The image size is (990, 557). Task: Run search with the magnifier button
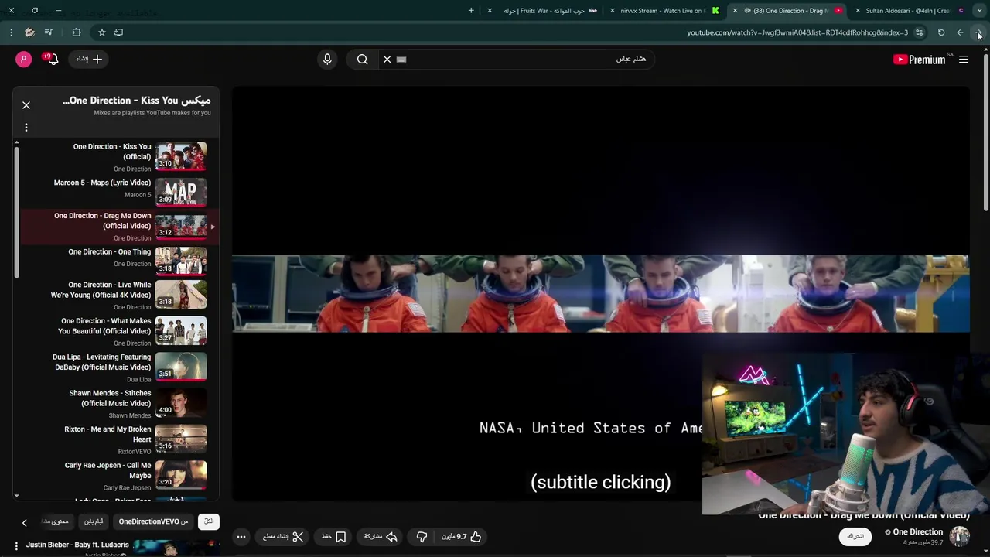pyautogui.click(x=362, y=60)
